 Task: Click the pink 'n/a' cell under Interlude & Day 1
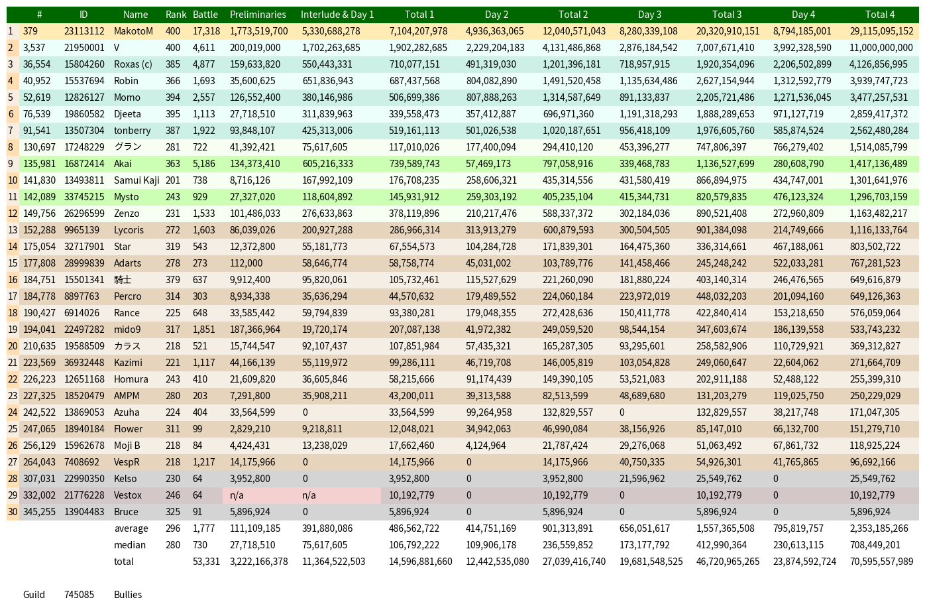(338, 495)
